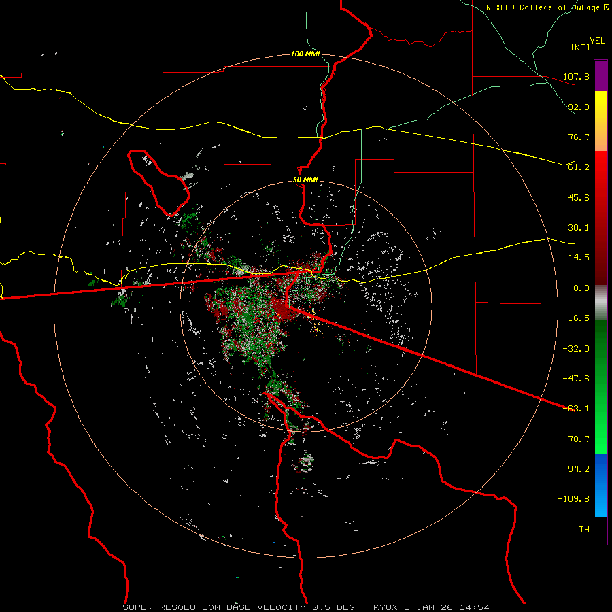This screenshot has height=612, width=612.
Task: Select the -0.9 velocity scale value
Action: (579, 288)
